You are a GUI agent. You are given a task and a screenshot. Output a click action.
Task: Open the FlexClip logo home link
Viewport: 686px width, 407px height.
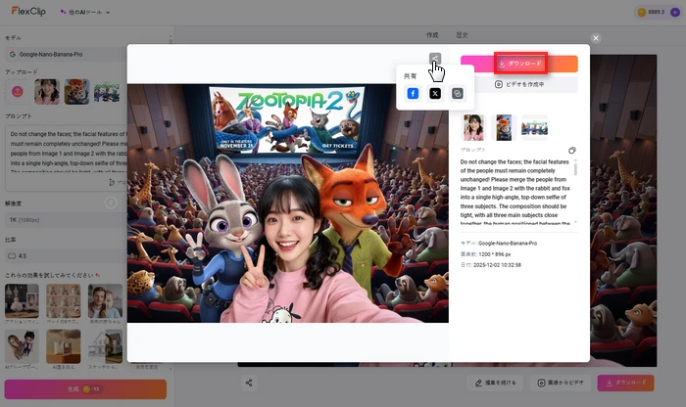tap(28, 12)
